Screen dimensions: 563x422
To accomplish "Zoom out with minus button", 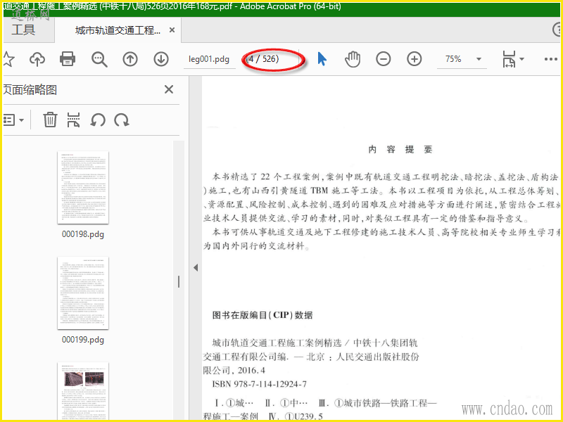I will (383, 59).
